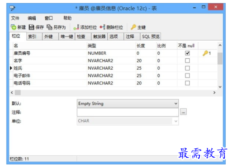
Task: Click the ... button beside the 注释 field
Action: coord(183,112)
